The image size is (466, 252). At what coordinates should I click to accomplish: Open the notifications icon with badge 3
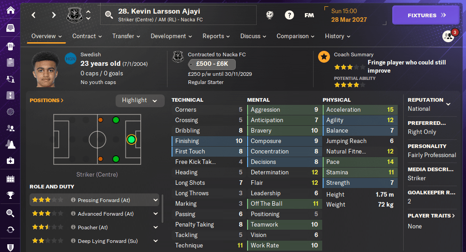(448, 36)
